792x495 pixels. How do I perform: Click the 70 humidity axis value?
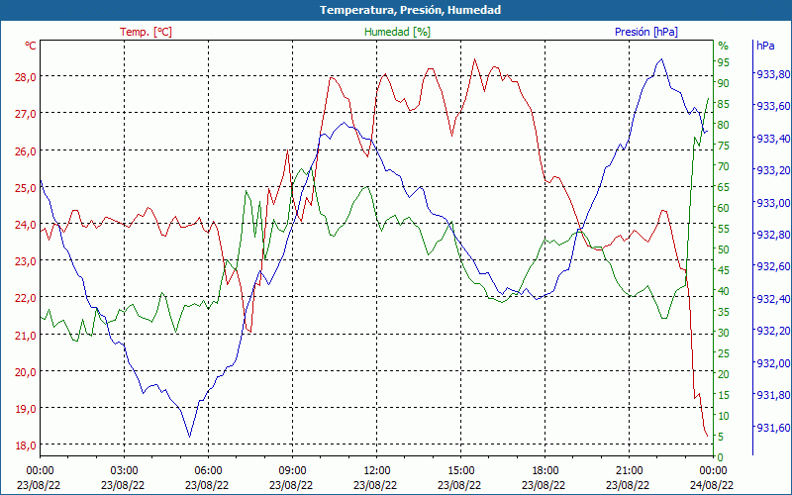pyautogui.click(x=724, y=166)
